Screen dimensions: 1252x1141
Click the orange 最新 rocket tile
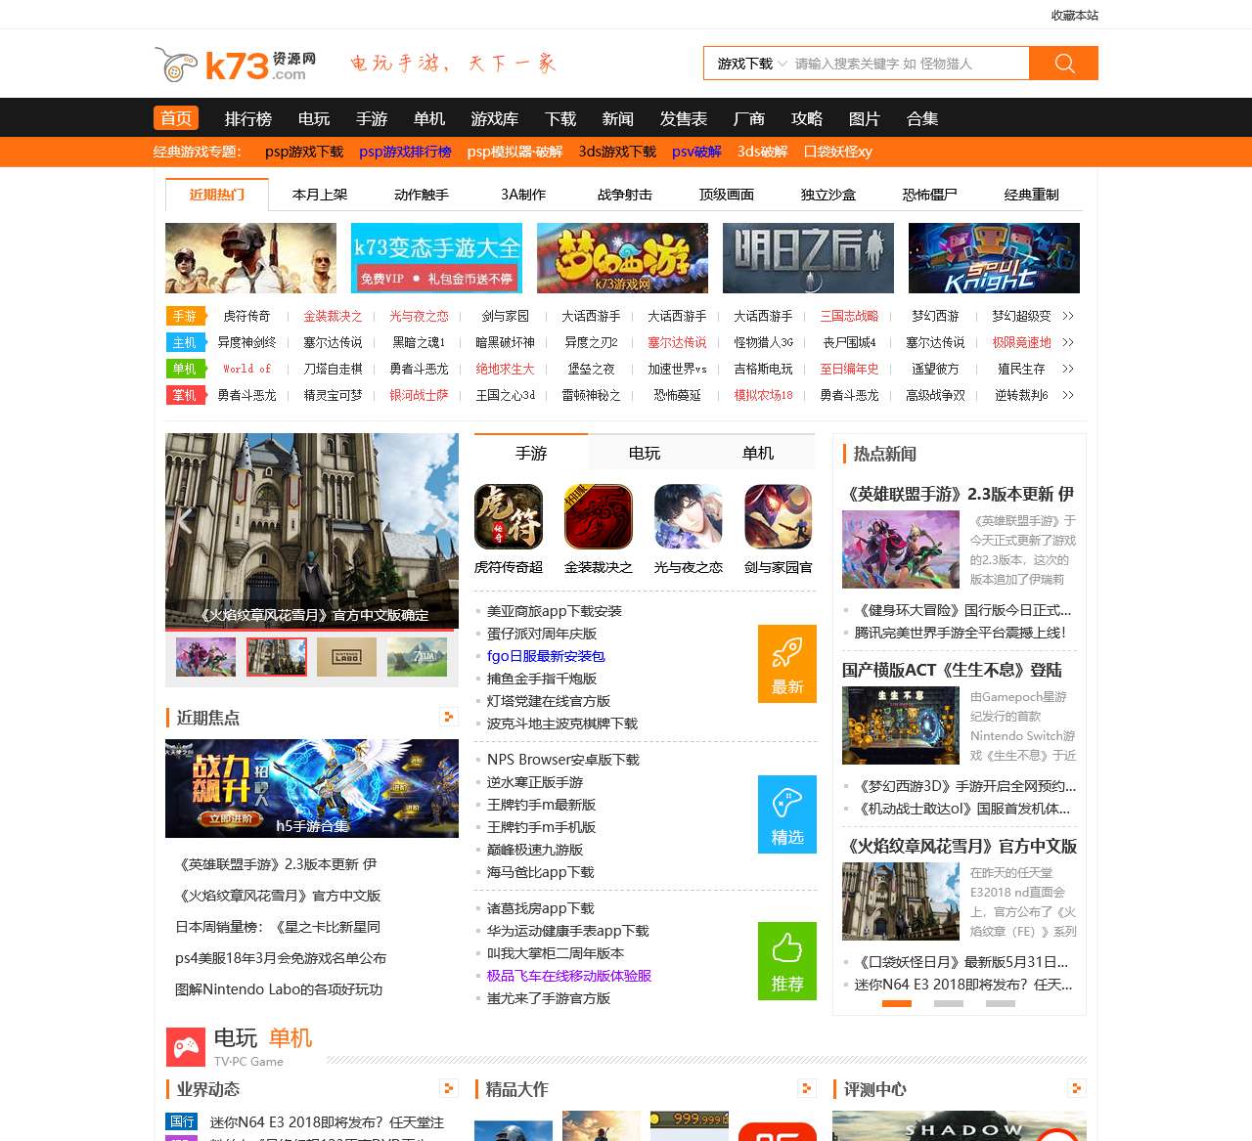click(x=787, y=664)
